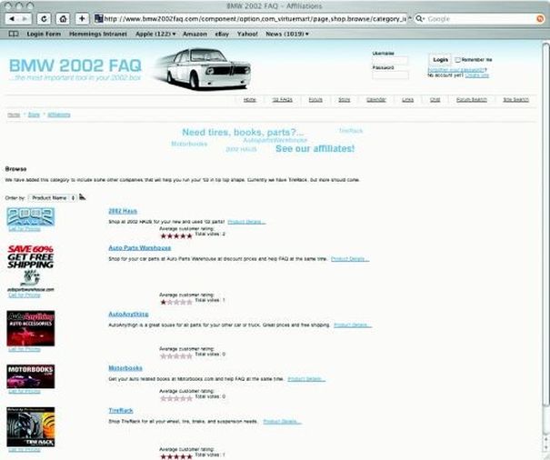Go to the browser home page icon

point(63,19)
